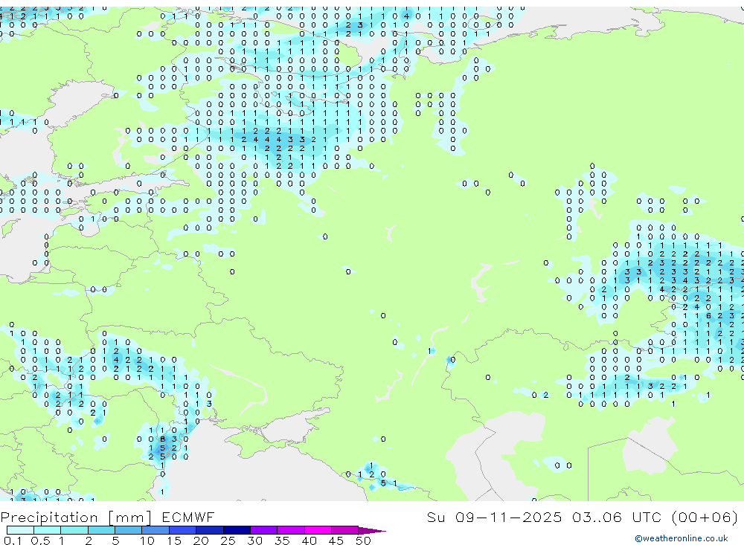Screen dimensions: 744x545
Task: Pick the 15–20 mm blue legend swatch
Action: 183,530
